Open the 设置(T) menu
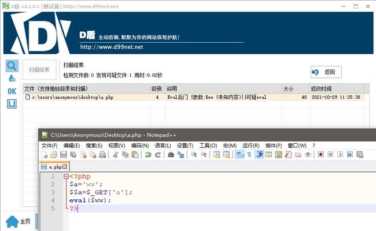 185,146
